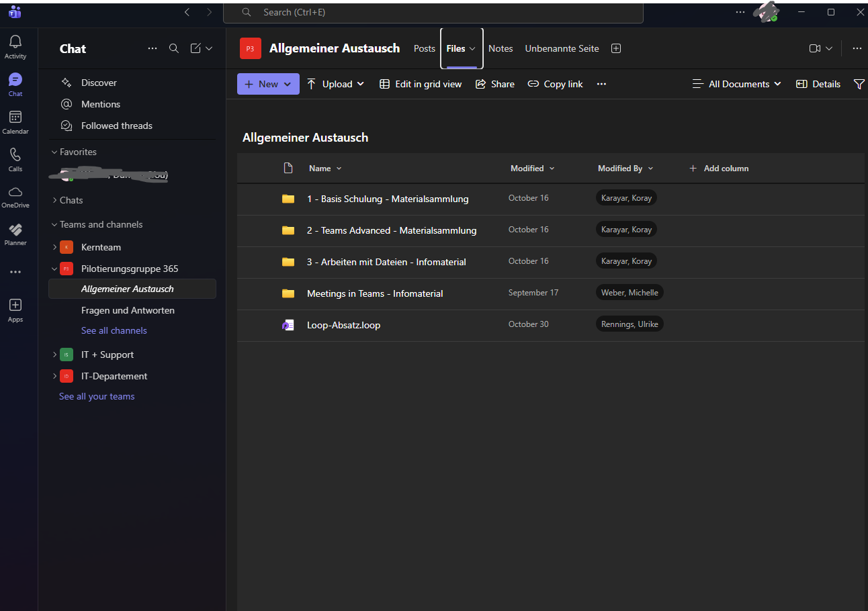Collapse the Pilotierungsgruppe 365 team

tap(54, 269)
